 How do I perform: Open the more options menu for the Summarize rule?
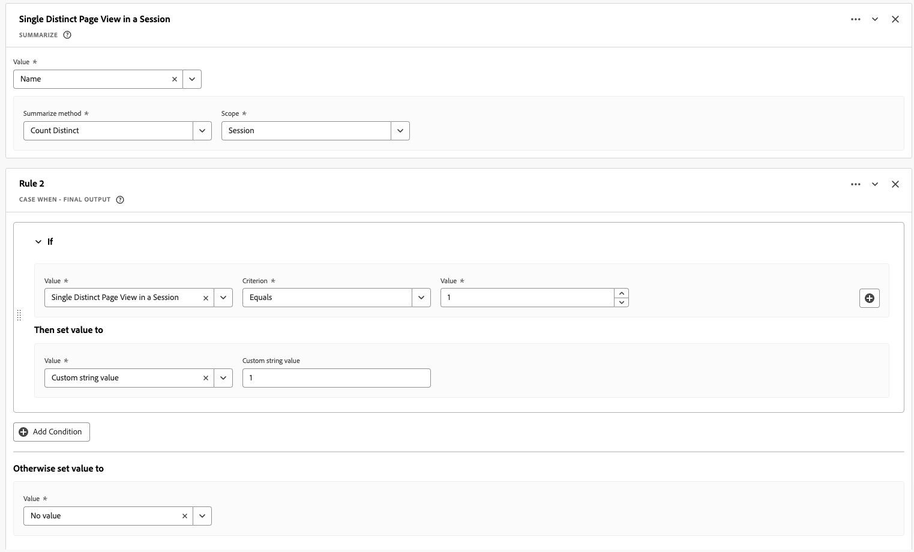(855, 19)
